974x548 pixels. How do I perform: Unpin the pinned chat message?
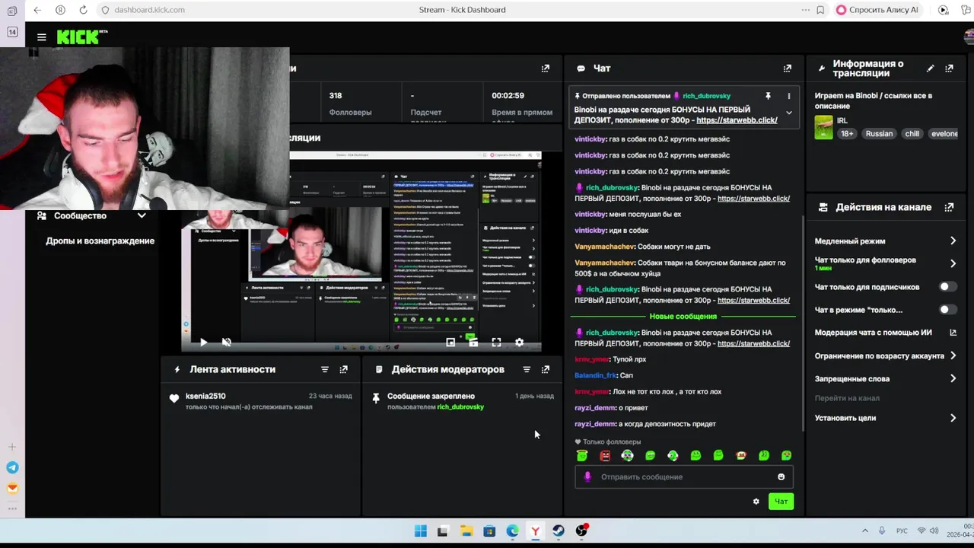[x=768, y=96]
